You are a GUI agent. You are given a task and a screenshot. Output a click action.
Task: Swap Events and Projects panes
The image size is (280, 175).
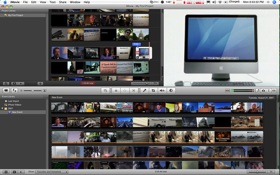point(14,91)
